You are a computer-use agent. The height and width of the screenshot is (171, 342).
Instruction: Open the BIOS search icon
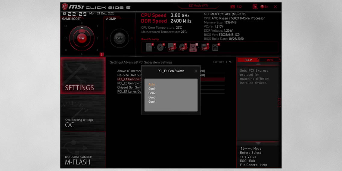click(255, 7)
